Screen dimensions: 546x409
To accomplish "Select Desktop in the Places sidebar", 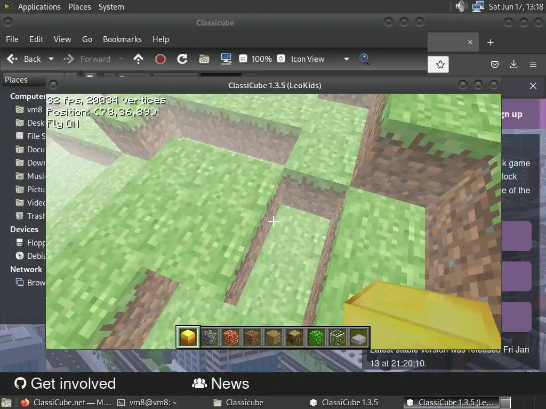I will click(x=30, y=123).
